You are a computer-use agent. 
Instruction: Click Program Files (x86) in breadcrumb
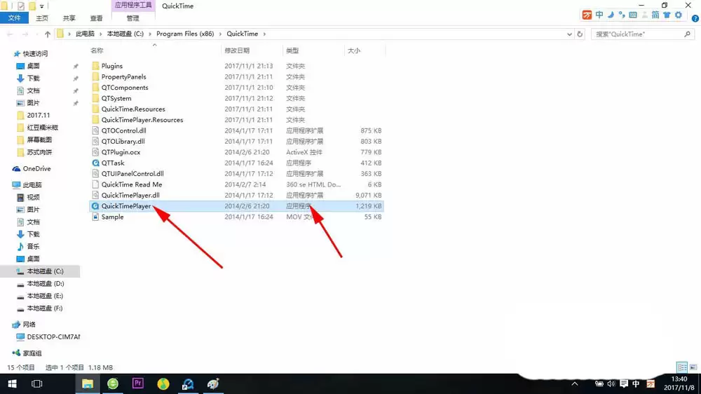(185, 34)
